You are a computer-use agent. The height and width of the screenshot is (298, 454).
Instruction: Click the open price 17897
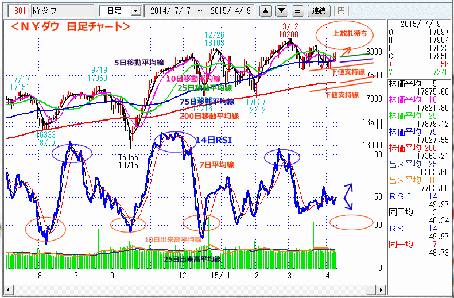pos(438,32)
